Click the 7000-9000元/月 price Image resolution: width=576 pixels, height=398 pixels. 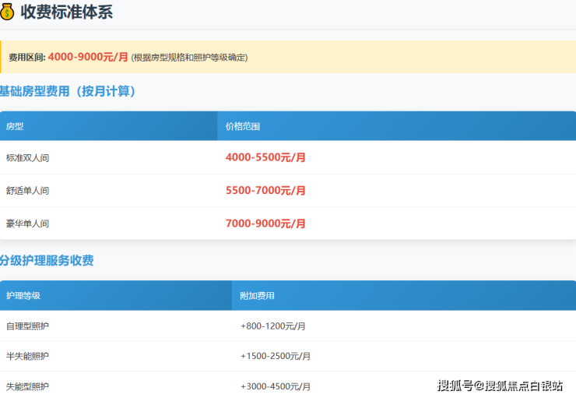click(265, 224)
